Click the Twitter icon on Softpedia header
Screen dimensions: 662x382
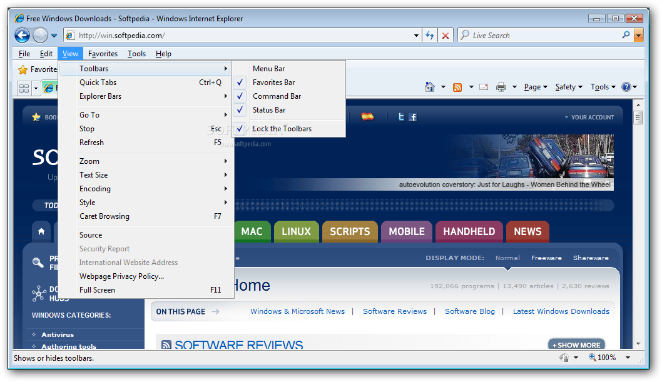pos(401,117)
